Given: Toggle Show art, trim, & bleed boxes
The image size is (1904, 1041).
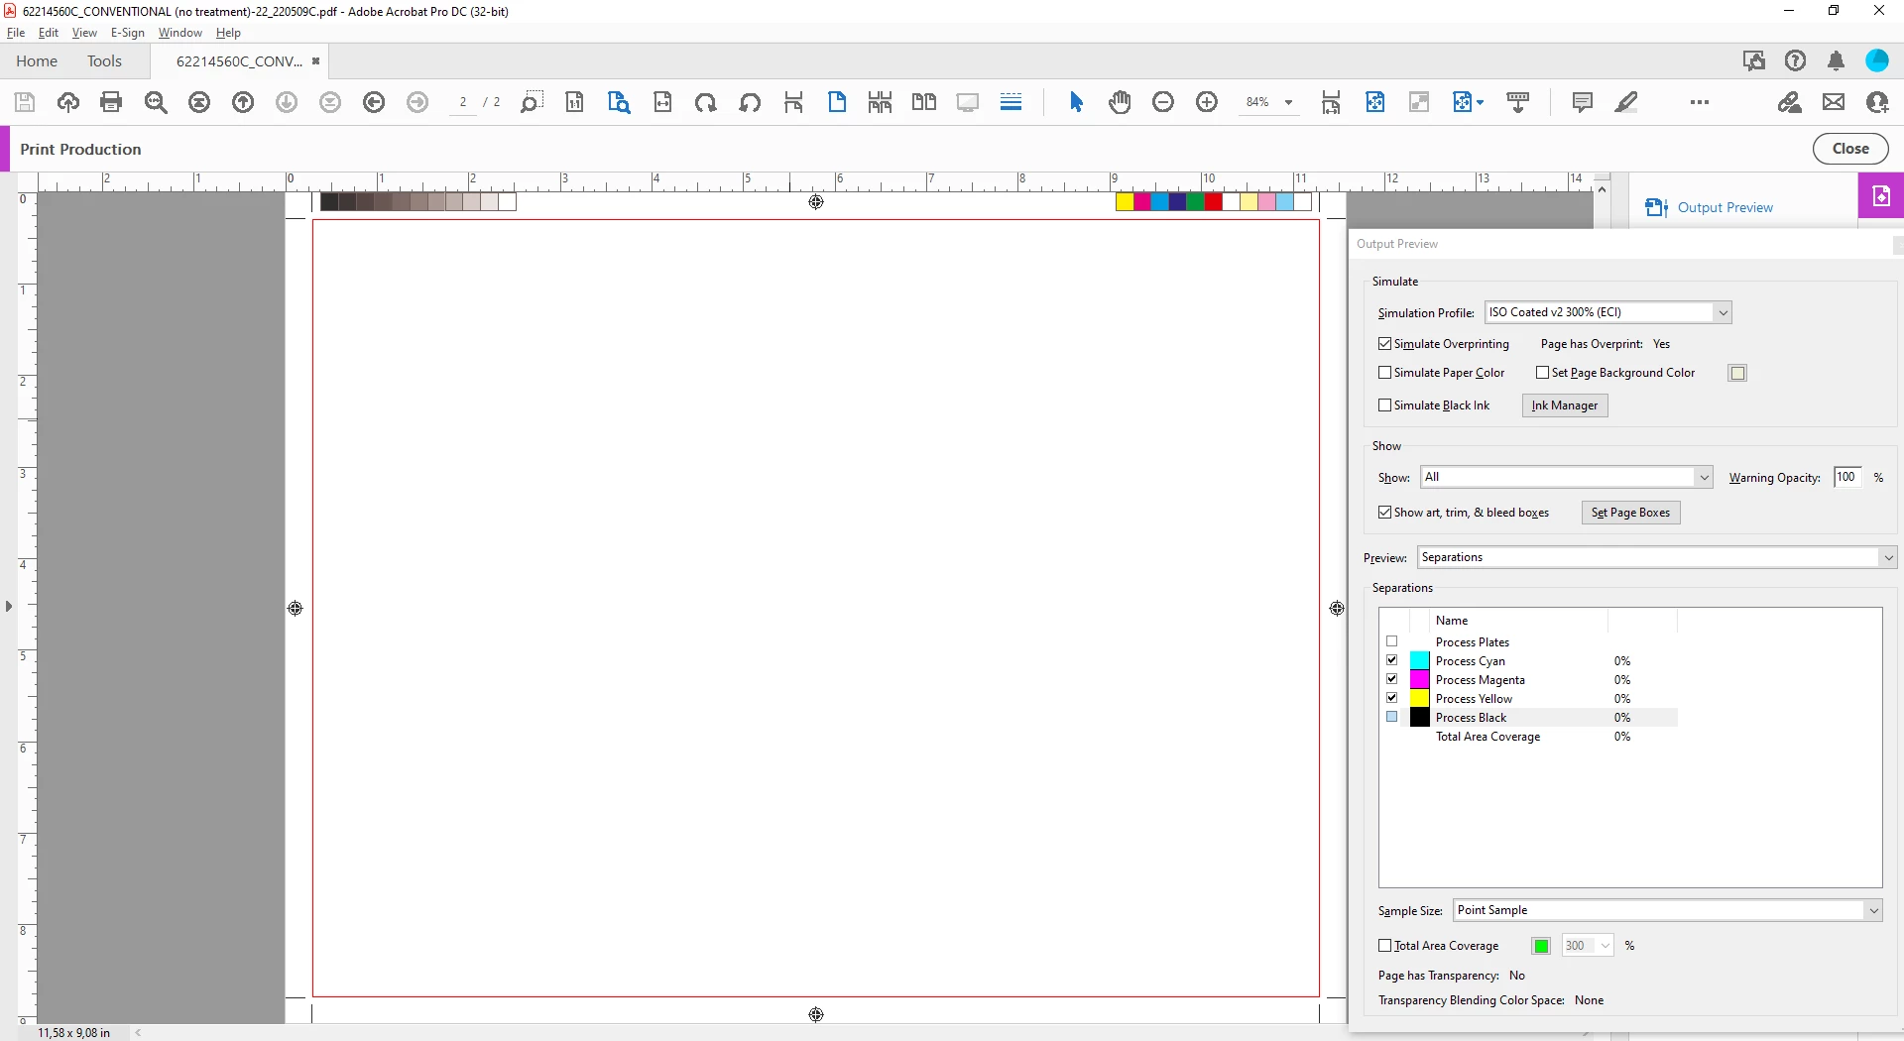Looking at the screenshot, I should tap(1385, 513).
